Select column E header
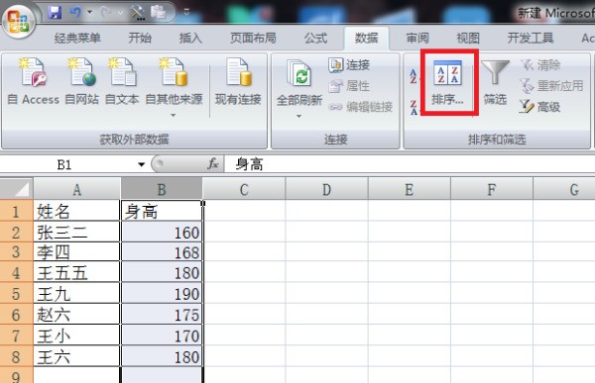 pos(409,189)
